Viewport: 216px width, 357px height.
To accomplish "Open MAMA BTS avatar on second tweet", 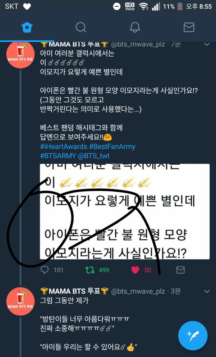I will click(x=21, y=301).
